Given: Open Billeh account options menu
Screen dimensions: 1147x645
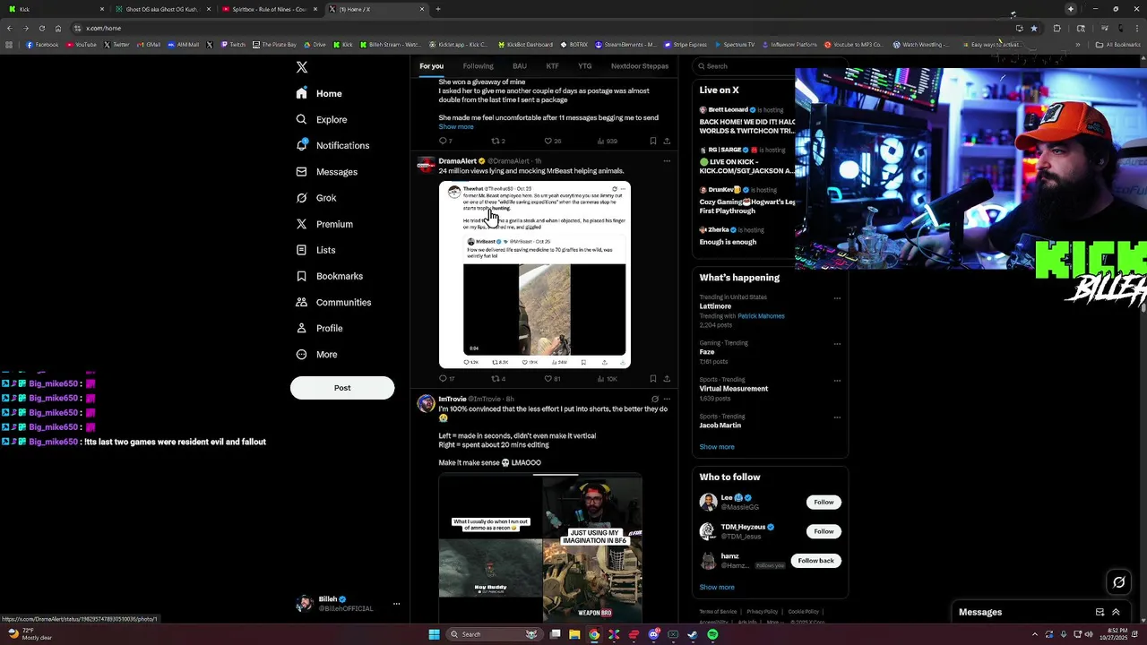Looking at the screenshot, I should click(396, 604).
